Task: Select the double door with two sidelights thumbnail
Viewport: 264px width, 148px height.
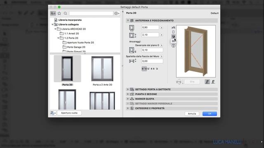Action: [102, 100]
